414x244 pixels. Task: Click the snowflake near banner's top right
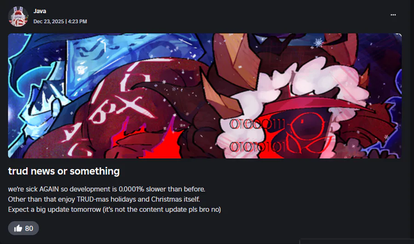click(x=318, y=42)
